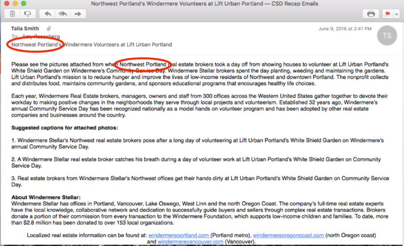Open the flag color dropdown arrow
This screenshot has height=246, width=404.
click(x=396, y=14)
